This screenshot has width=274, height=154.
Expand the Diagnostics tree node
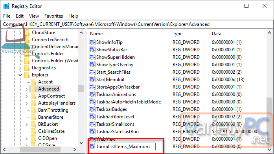coord(20,68)
